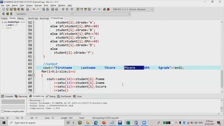Click the Insert mode status bar text
Image resolution: width=224 pixels, height=126 pixels.
coord(82,118)
